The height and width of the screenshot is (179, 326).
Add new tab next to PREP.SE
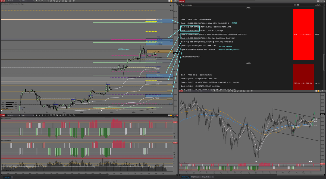pyautogui.click(x=12, y=177)
